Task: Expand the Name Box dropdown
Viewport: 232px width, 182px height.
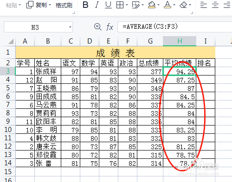Action: 70,27
